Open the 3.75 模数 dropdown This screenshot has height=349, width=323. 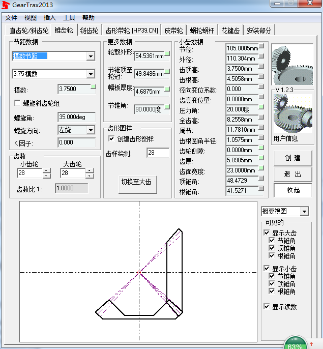point(91,74)
